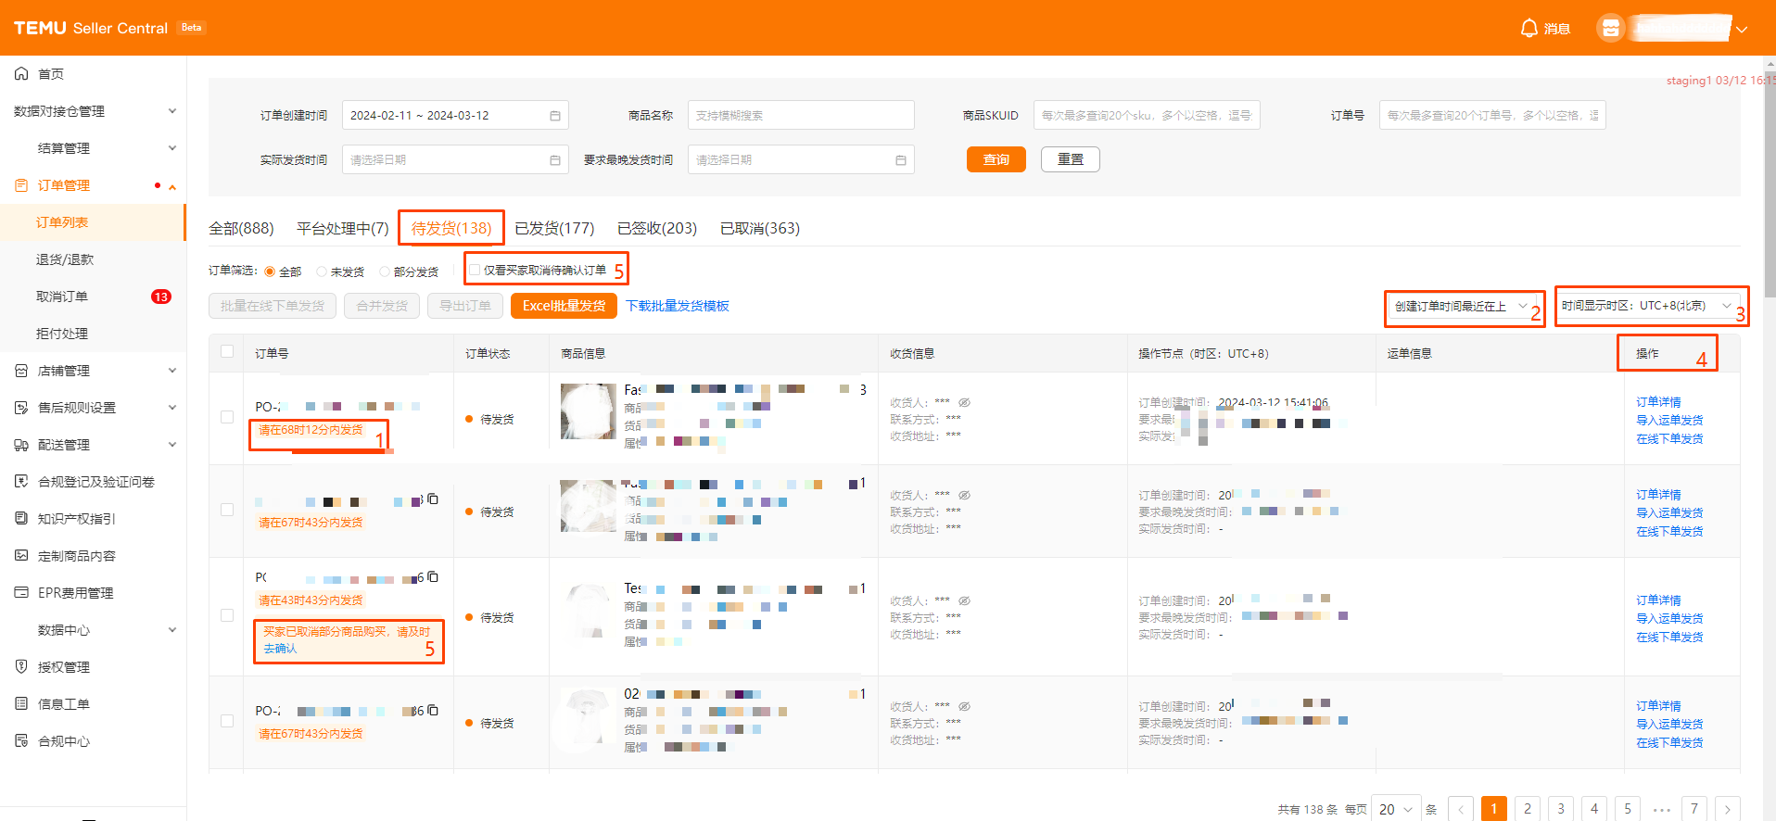Copy the second order's number
The image size is (1776, 821).
tap(433, 499)
